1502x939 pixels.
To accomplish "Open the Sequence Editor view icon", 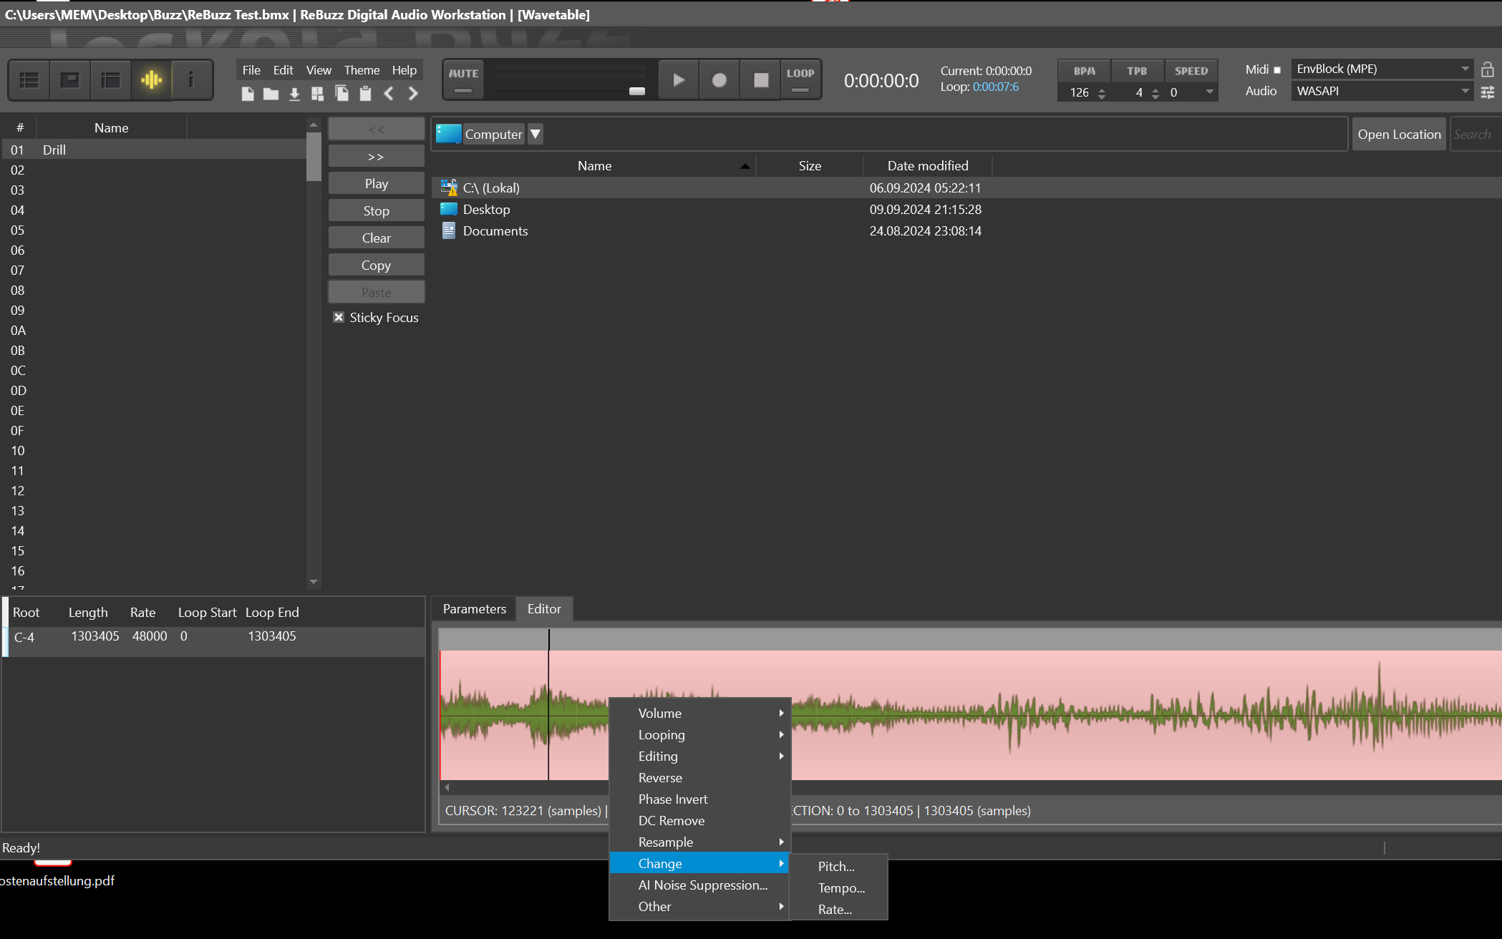I will pos(111,80).
